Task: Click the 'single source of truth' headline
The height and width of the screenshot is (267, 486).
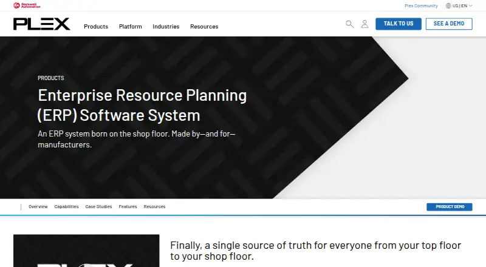Action: (x=315, y=251)
